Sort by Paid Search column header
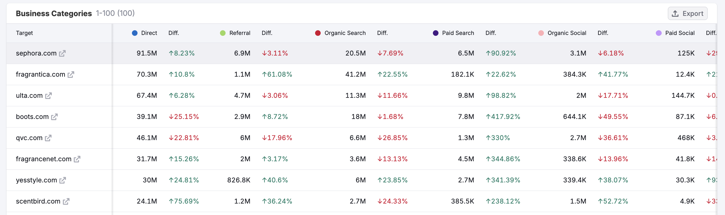The height and width of the screenshot is (215, 725). (458, 33)
